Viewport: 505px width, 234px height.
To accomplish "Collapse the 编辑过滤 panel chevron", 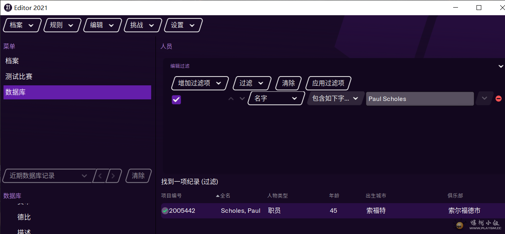I will pos(501,66).
